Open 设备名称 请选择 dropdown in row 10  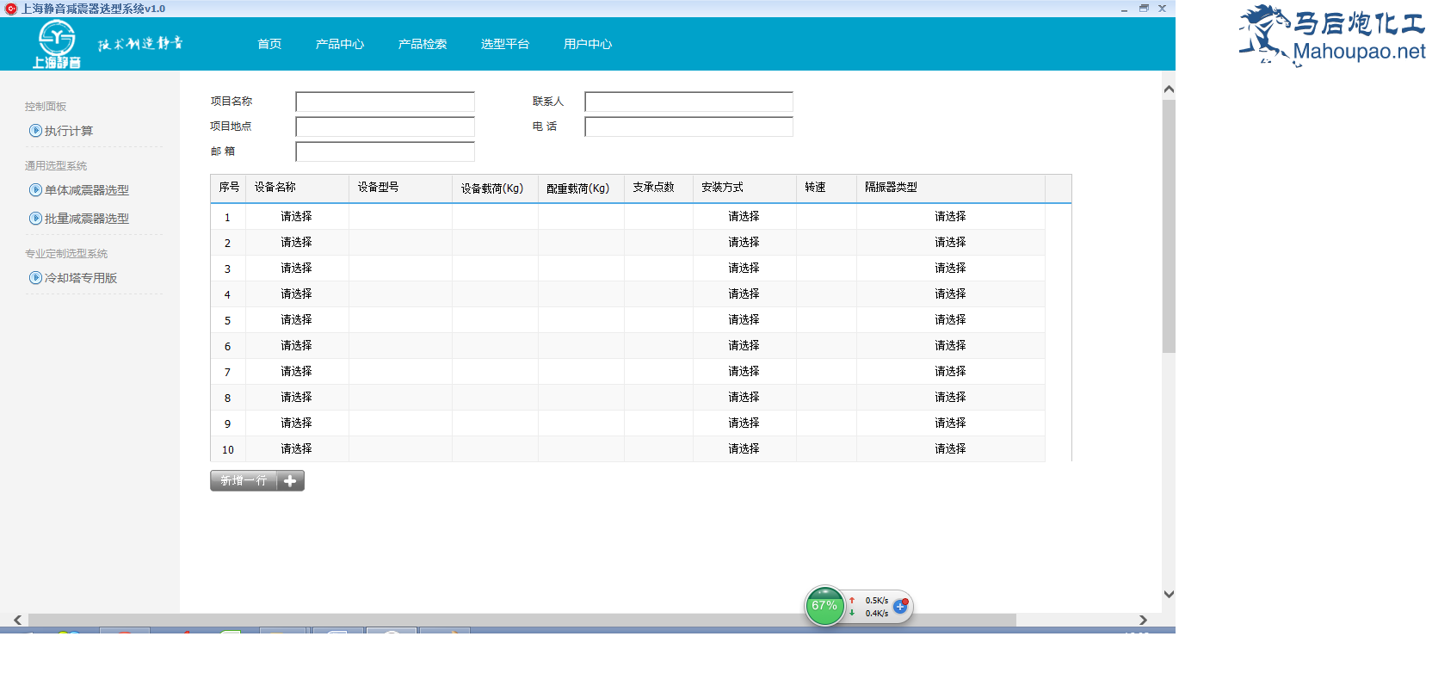pos(297,449)
